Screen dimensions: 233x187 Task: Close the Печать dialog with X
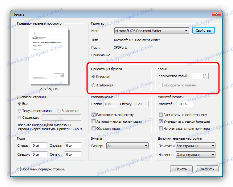point(216,14)
